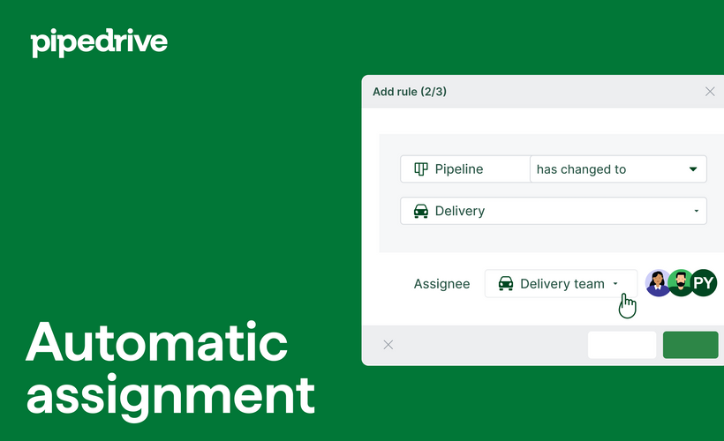Select the woman avatar with purple background

pyautogui.click(x=659, y=283)
